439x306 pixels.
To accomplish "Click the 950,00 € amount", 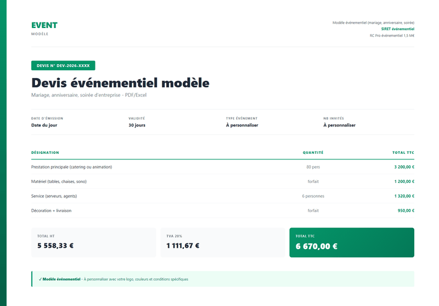I will coord(406,211).
